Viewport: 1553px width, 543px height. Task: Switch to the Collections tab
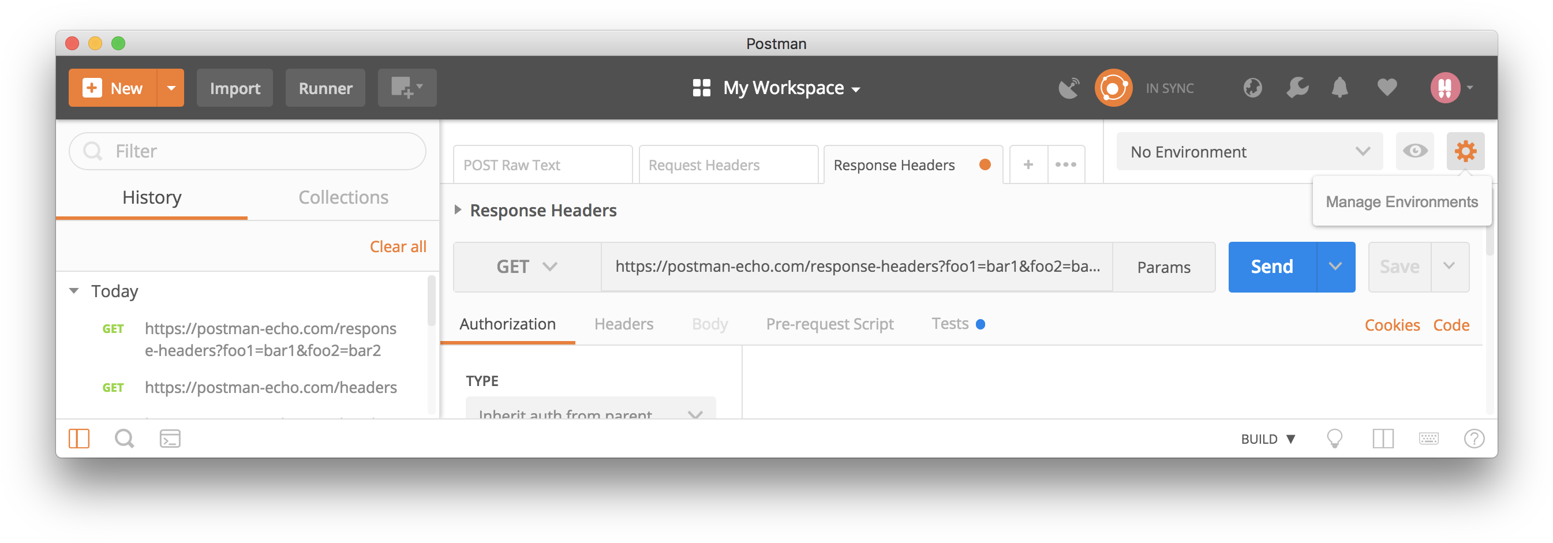343,198
